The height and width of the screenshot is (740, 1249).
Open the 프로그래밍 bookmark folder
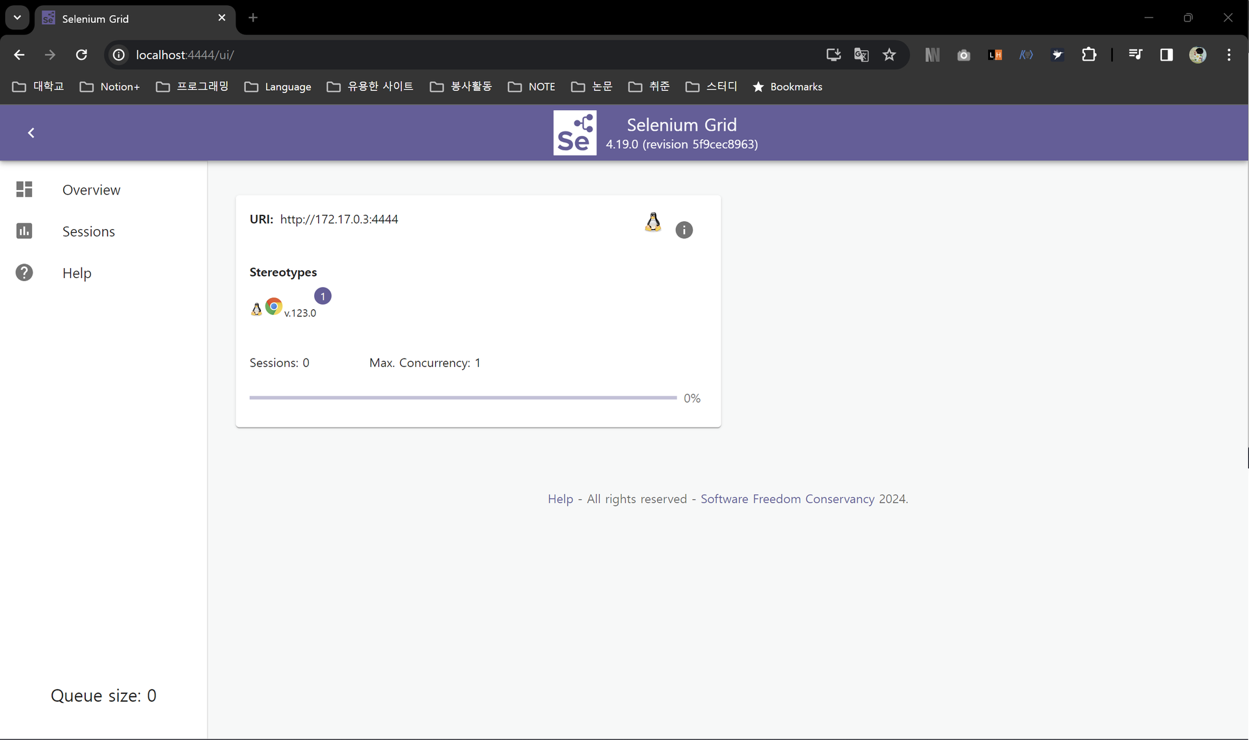(x=193, y=87)
